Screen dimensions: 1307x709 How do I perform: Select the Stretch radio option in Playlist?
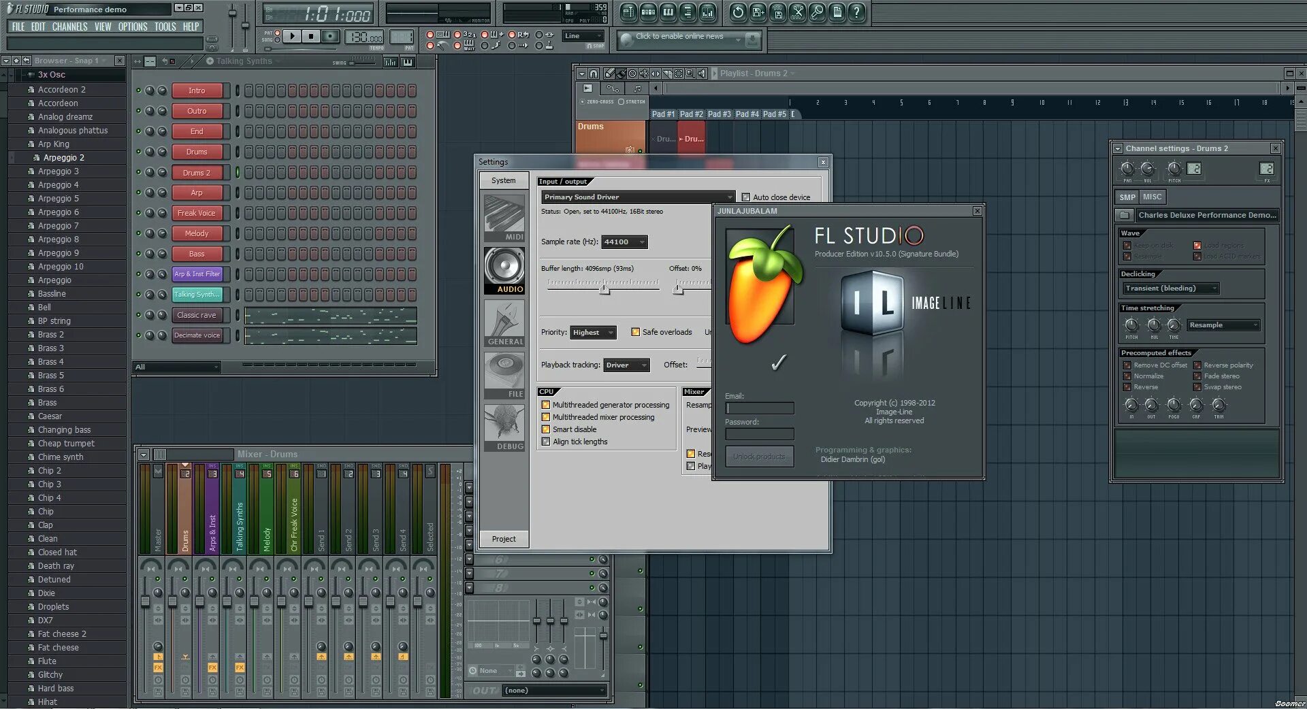[x=621, y=102]
